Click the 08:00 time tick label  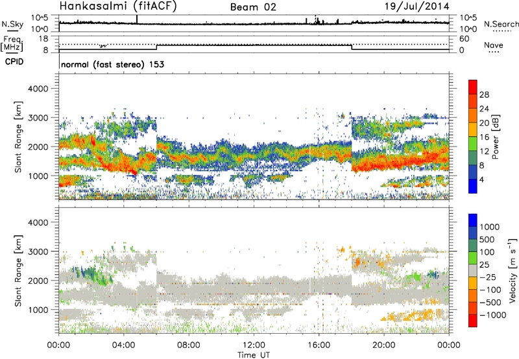pyautogui.click(x=189, y=345)
